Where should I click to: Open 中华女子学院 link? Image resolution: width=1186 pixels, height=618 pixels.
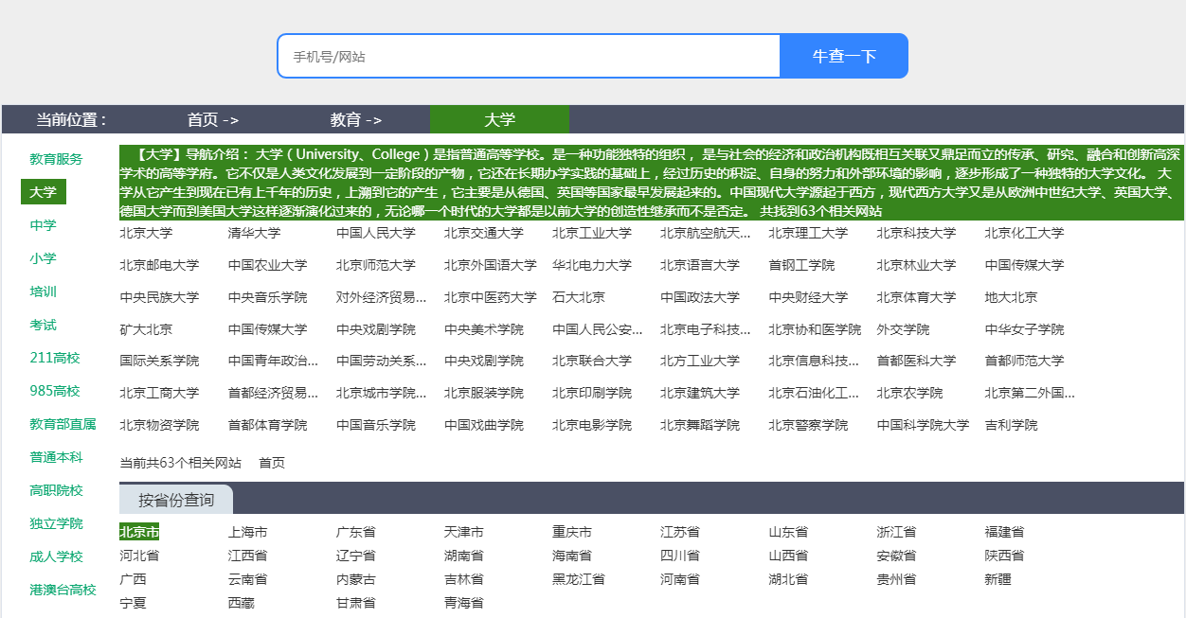point(1023,329)
